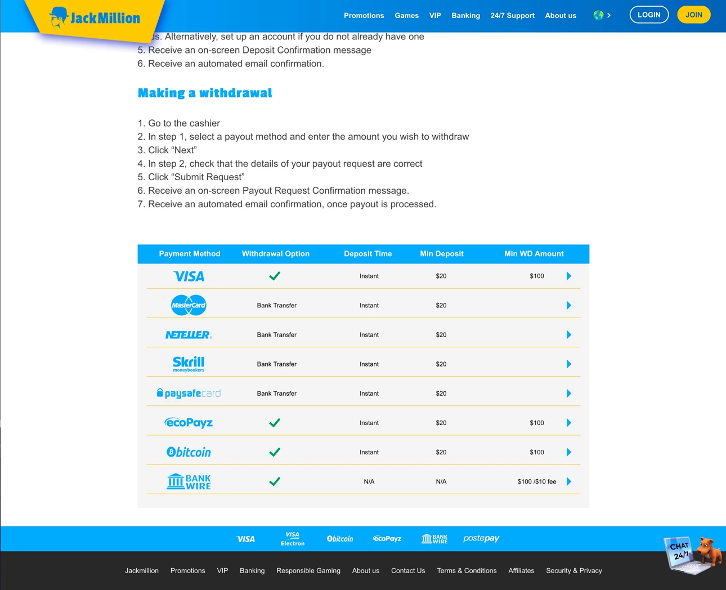Viewport: 726px width, 590px height.
Task: Open the globe language selector
Action: [602, 15]
